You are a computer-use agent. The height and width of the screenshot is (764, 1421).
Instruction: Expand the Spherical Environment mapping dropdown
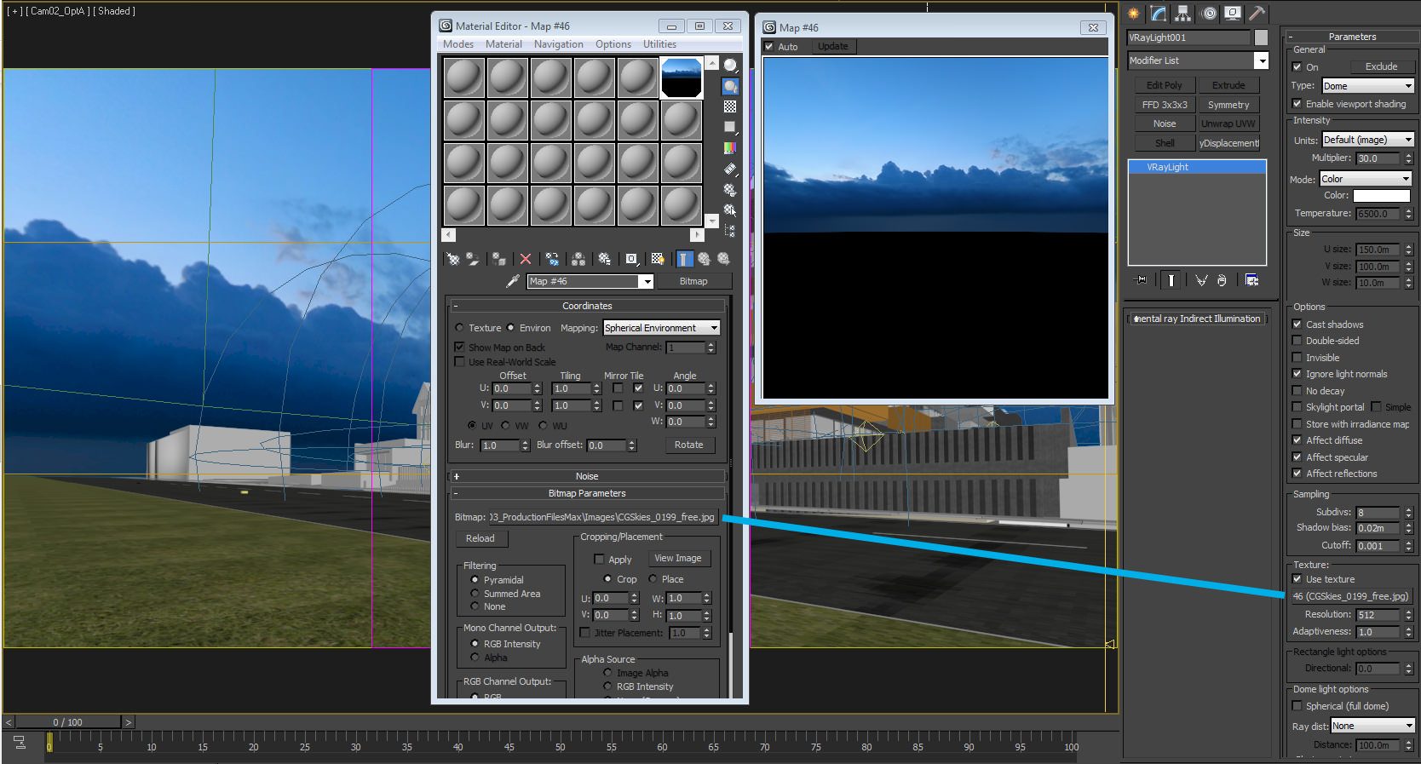tap(662, 328)
